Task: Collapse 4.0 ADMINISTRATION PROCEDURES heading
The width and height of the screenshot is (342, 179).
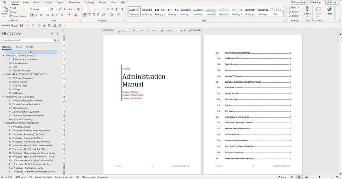Action: (x=4, y=123)
